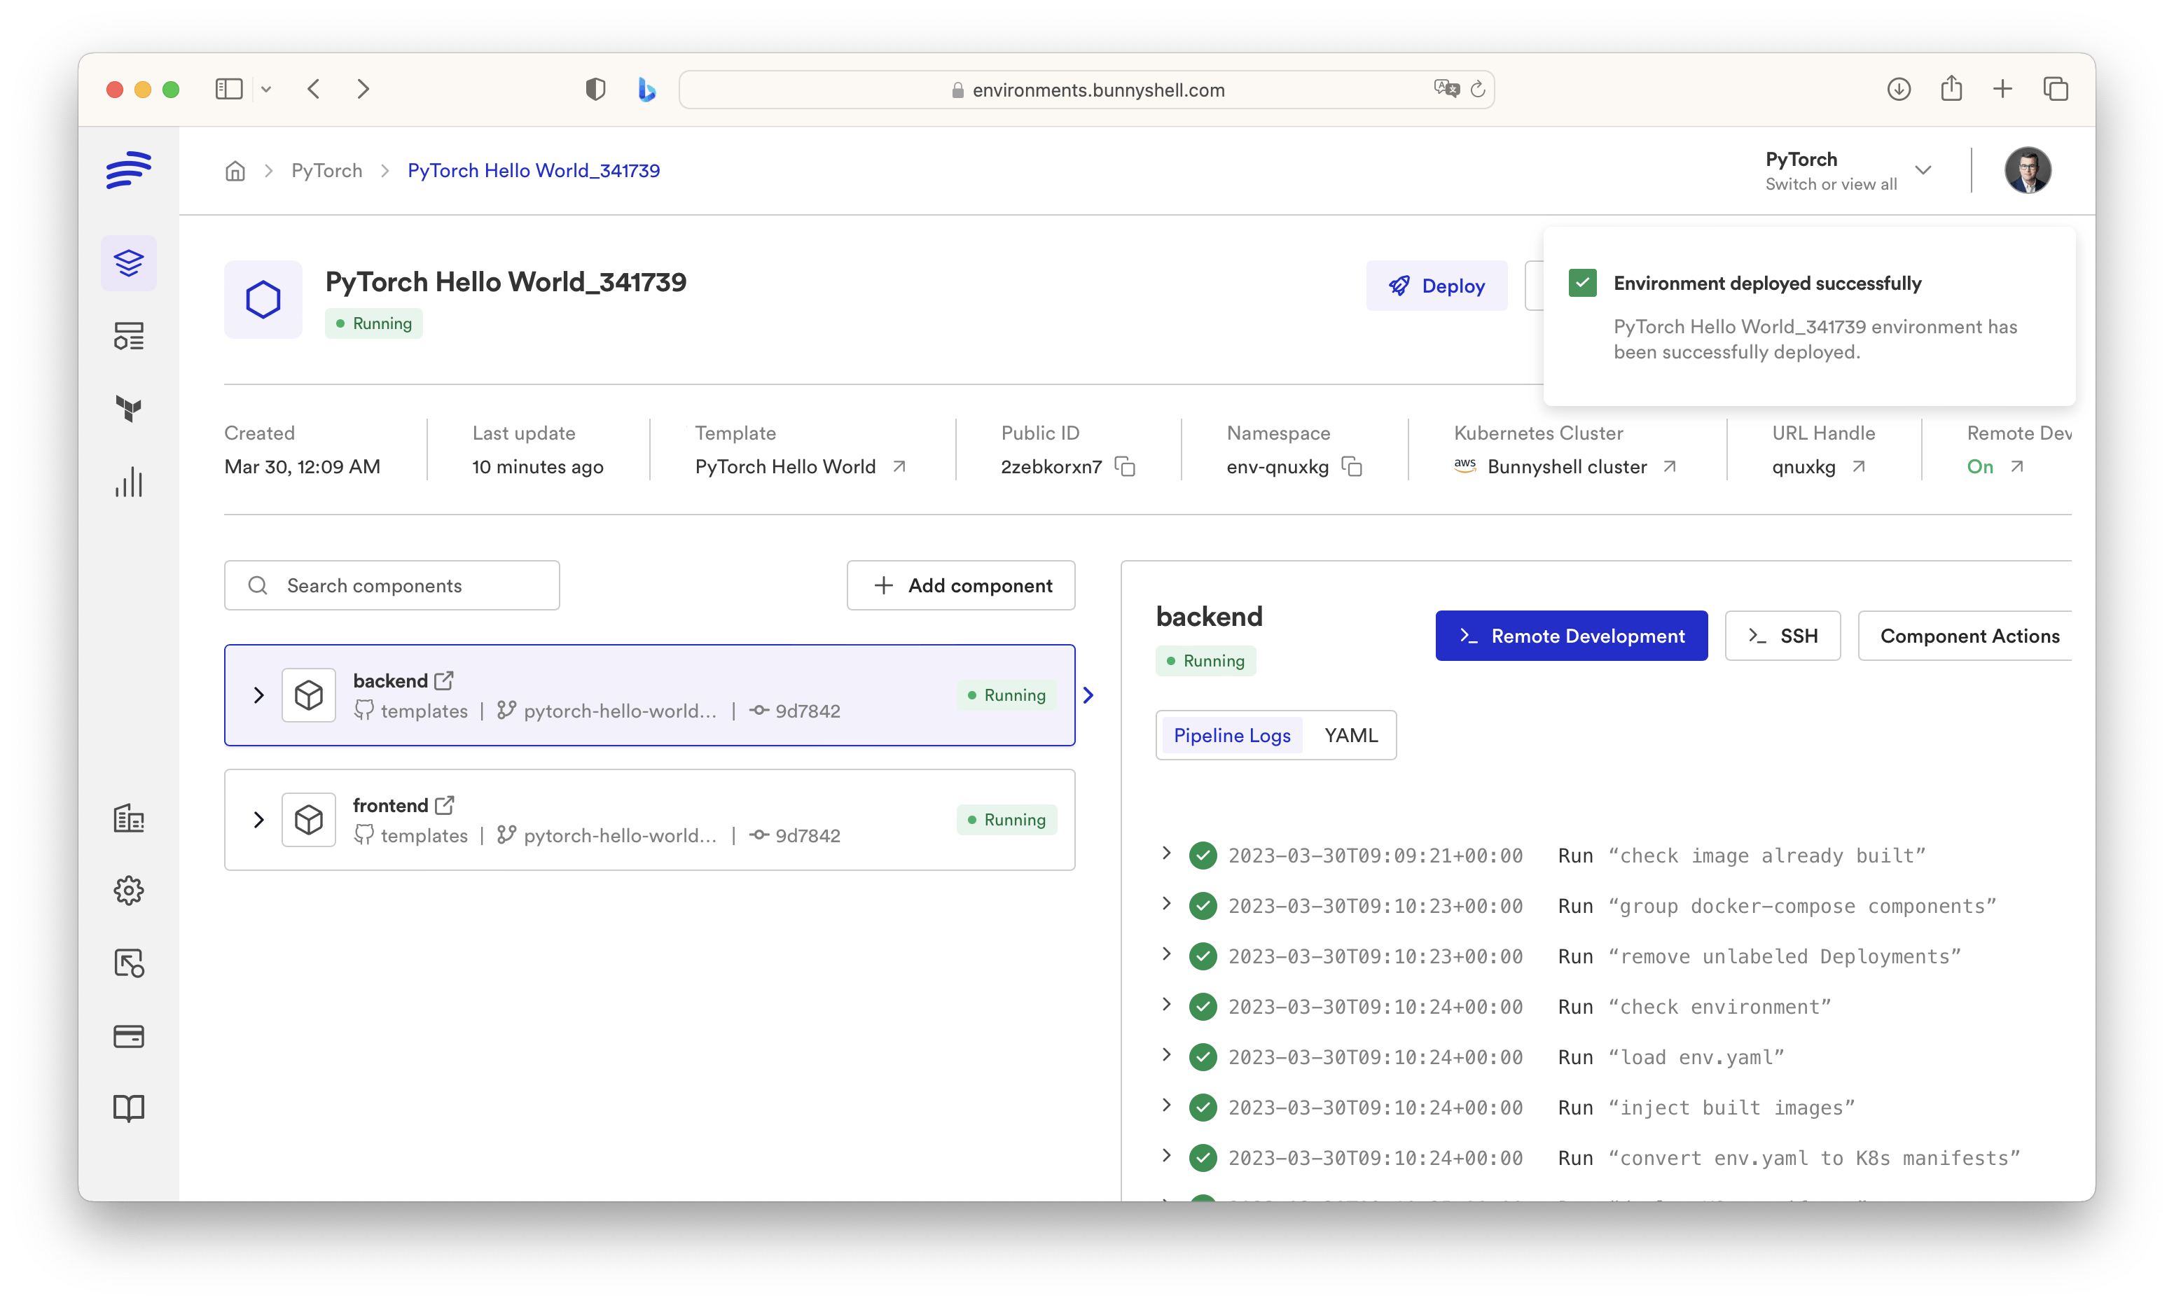Expand the PyTorch breadcrumb dropdown
The image size is (2174, 1305).
coord(1923,171)
